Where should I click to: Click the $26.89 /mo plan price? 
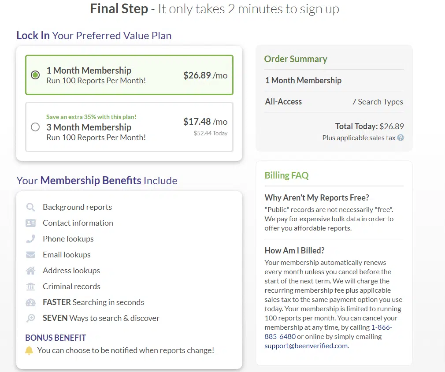coord(205,75)
